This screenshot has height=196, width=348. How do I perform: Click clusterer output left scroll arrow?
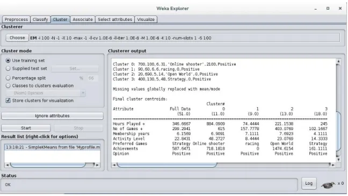(114, 165)
